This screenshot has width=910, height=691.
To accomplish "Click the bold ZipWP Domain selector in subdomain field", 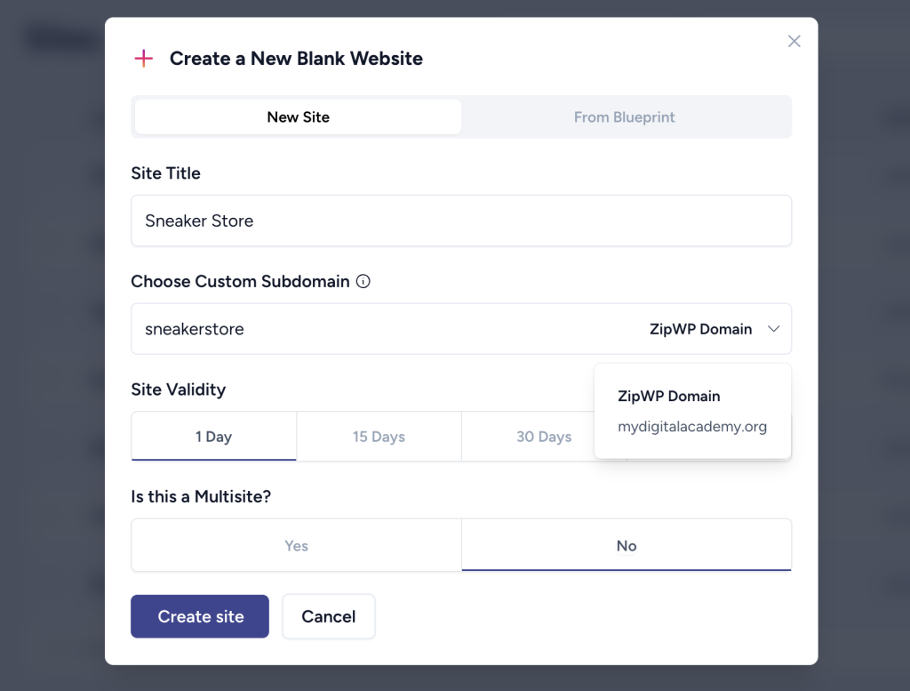I will pos(700,329).
